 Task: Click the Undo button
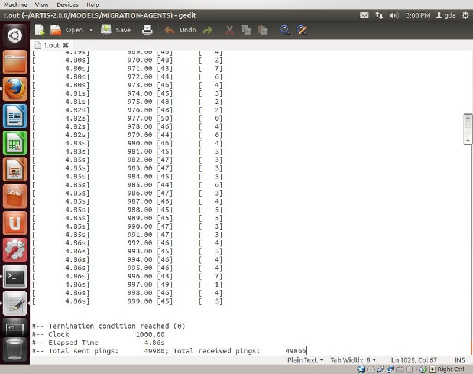(180, 30)
